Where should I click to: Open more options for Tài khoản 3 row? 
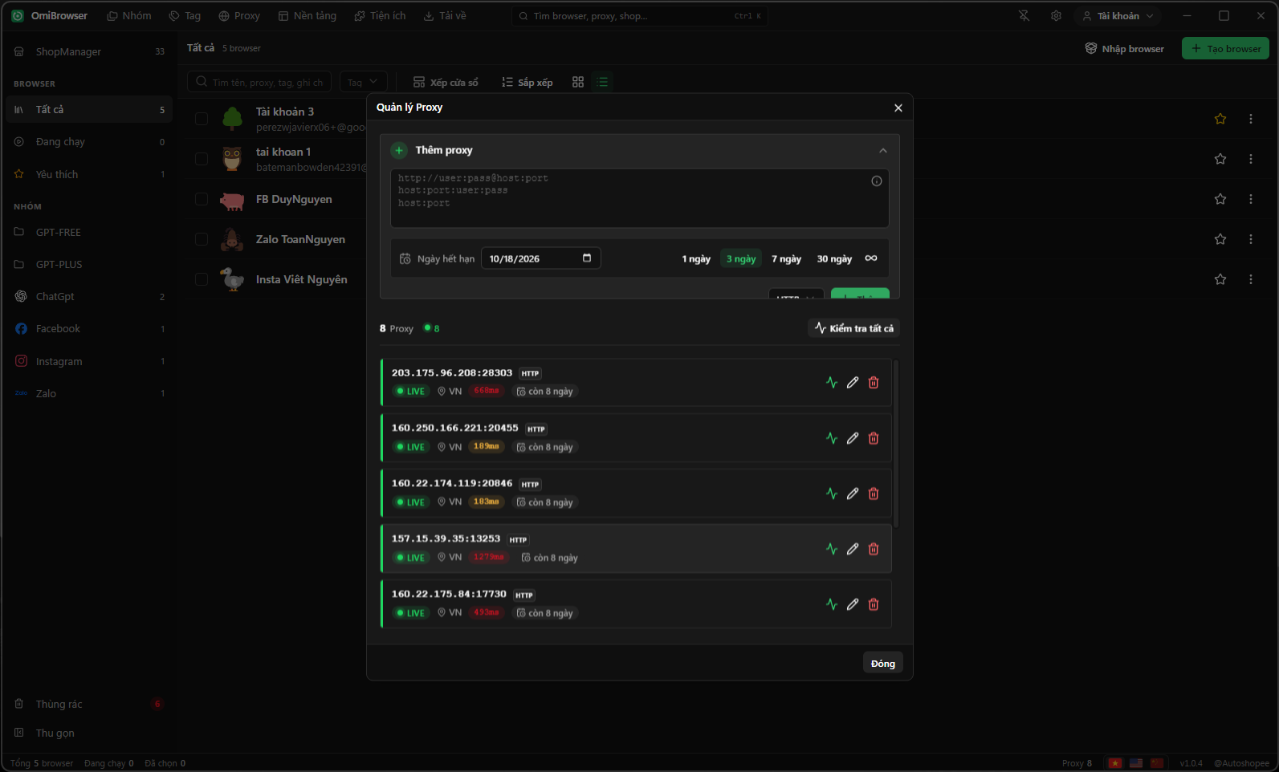pyautogui.click(x=1251, y=119)
